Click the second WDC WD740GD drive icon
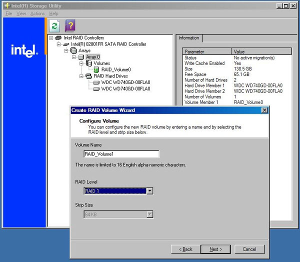The width and height of the screenshot is (300, 262). pos(96,89)
